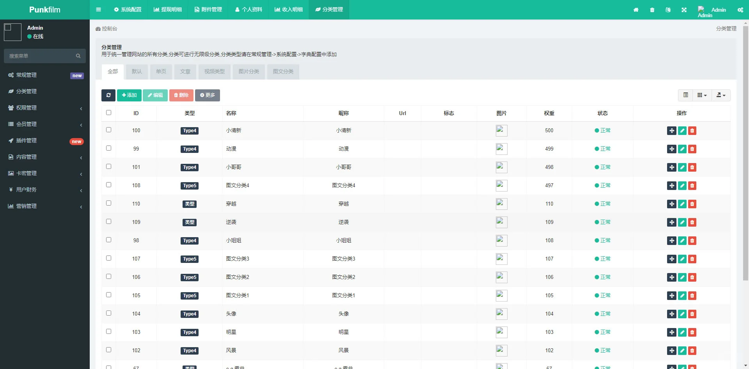This screenshot has width=749, height=369.
Task: Go to home via the house icon
Action: point(636,10)
